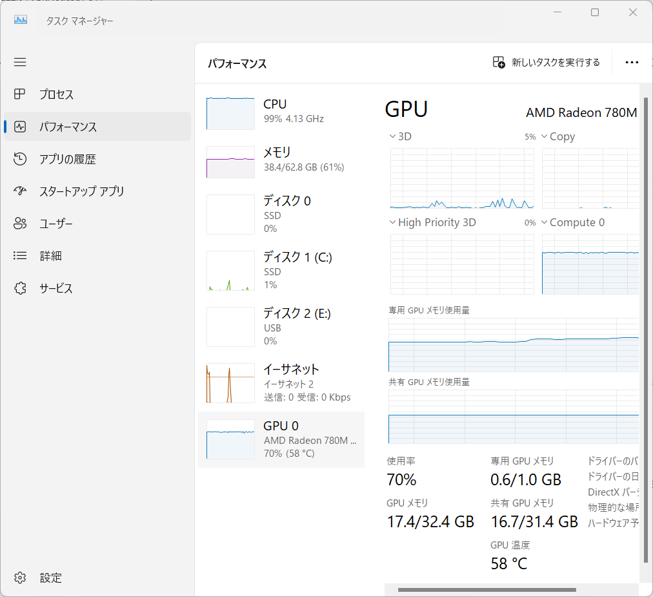Viewport: 653px width, 597px height.
Task: Click the Task Manager title bar icon
Action: [20, 19]
